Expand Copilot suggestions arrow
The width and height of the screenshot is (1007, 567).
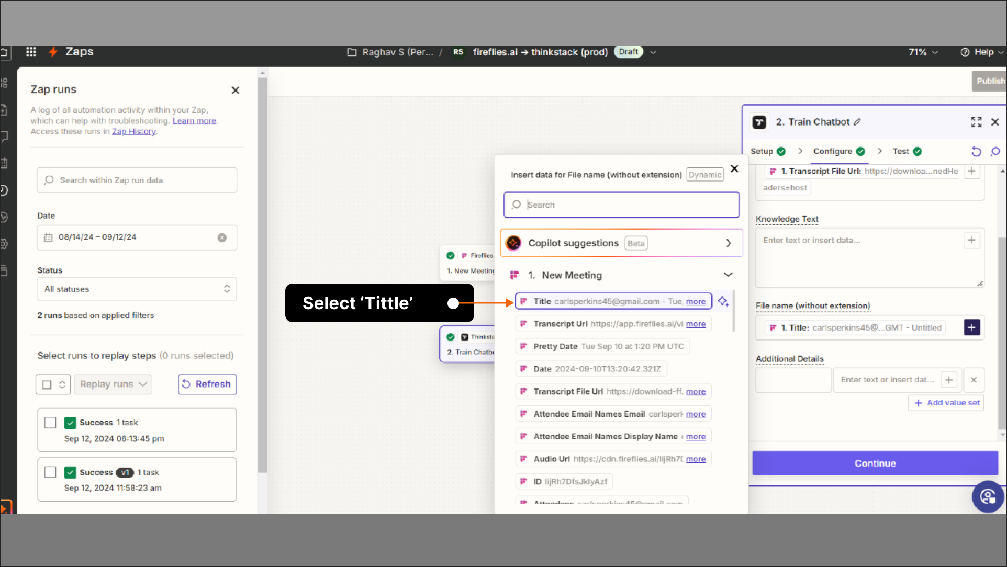point(728,243)
